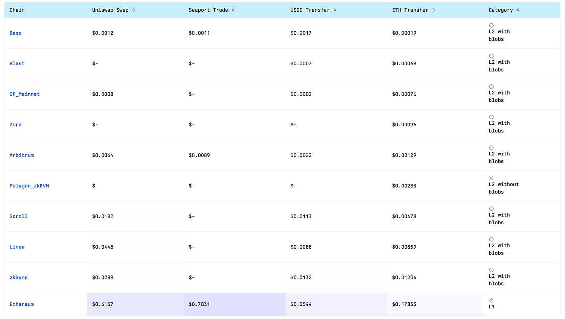Click 'L2 without blobs' category text
The width and height of the screenshot is (565, 319).
click(x=504, y=188)
